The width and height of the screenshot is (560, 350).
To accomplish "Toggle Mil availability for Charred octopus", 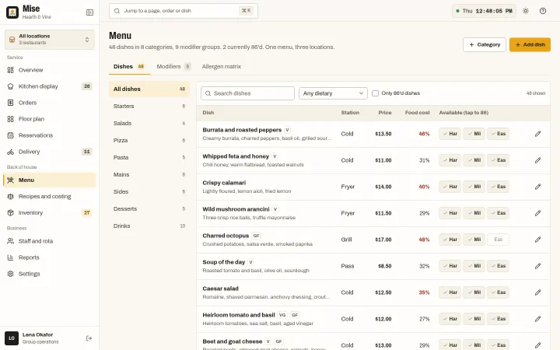I will coord(474,240).
